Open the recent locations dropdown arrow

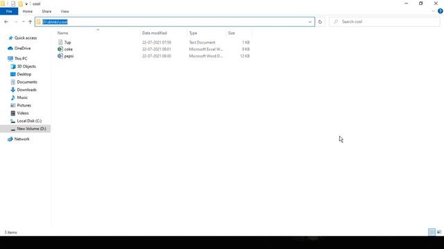pos(24,21)
